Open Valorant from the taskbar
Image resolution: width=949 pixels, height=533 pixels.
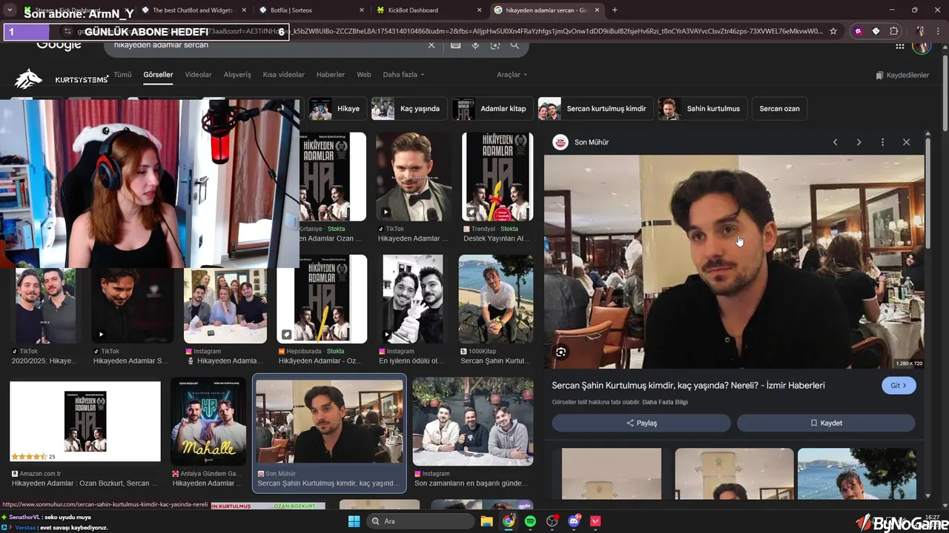595,521
